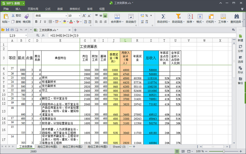
Task: Toggle underline formatting
Action: [x=45, y=22]
